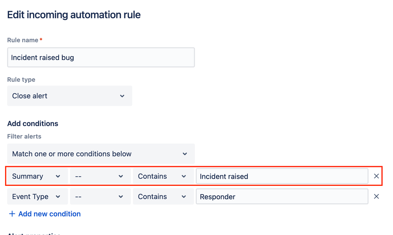Click the Rule name field label

(23, 40)
